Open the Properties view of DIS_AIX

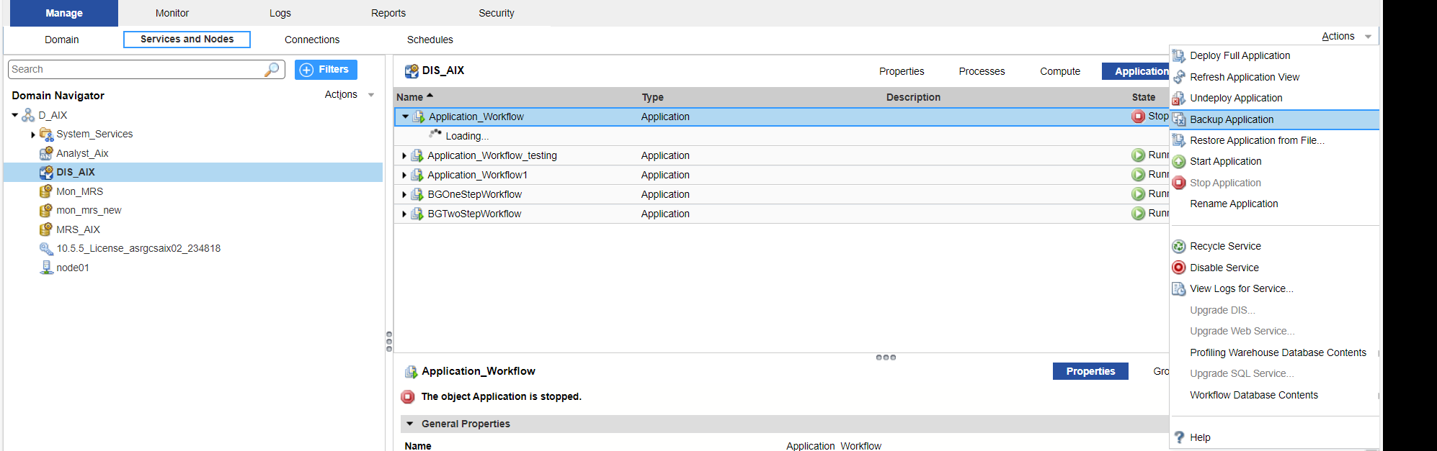click(x=902, y=71)
